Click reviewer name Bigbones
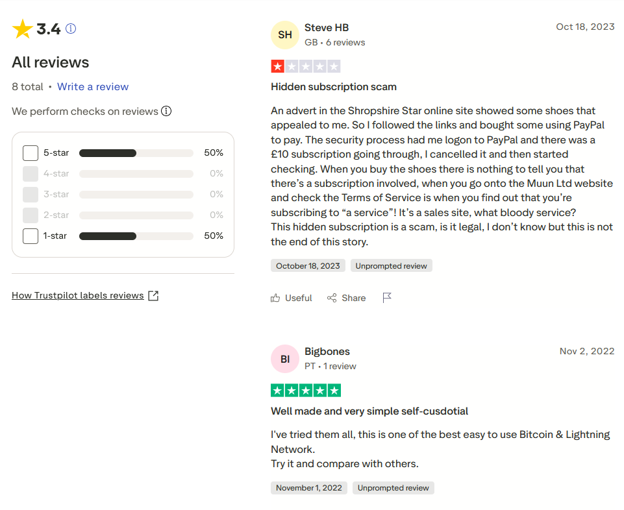This screenshot has height=510, width=624. [x=327, y=352]
